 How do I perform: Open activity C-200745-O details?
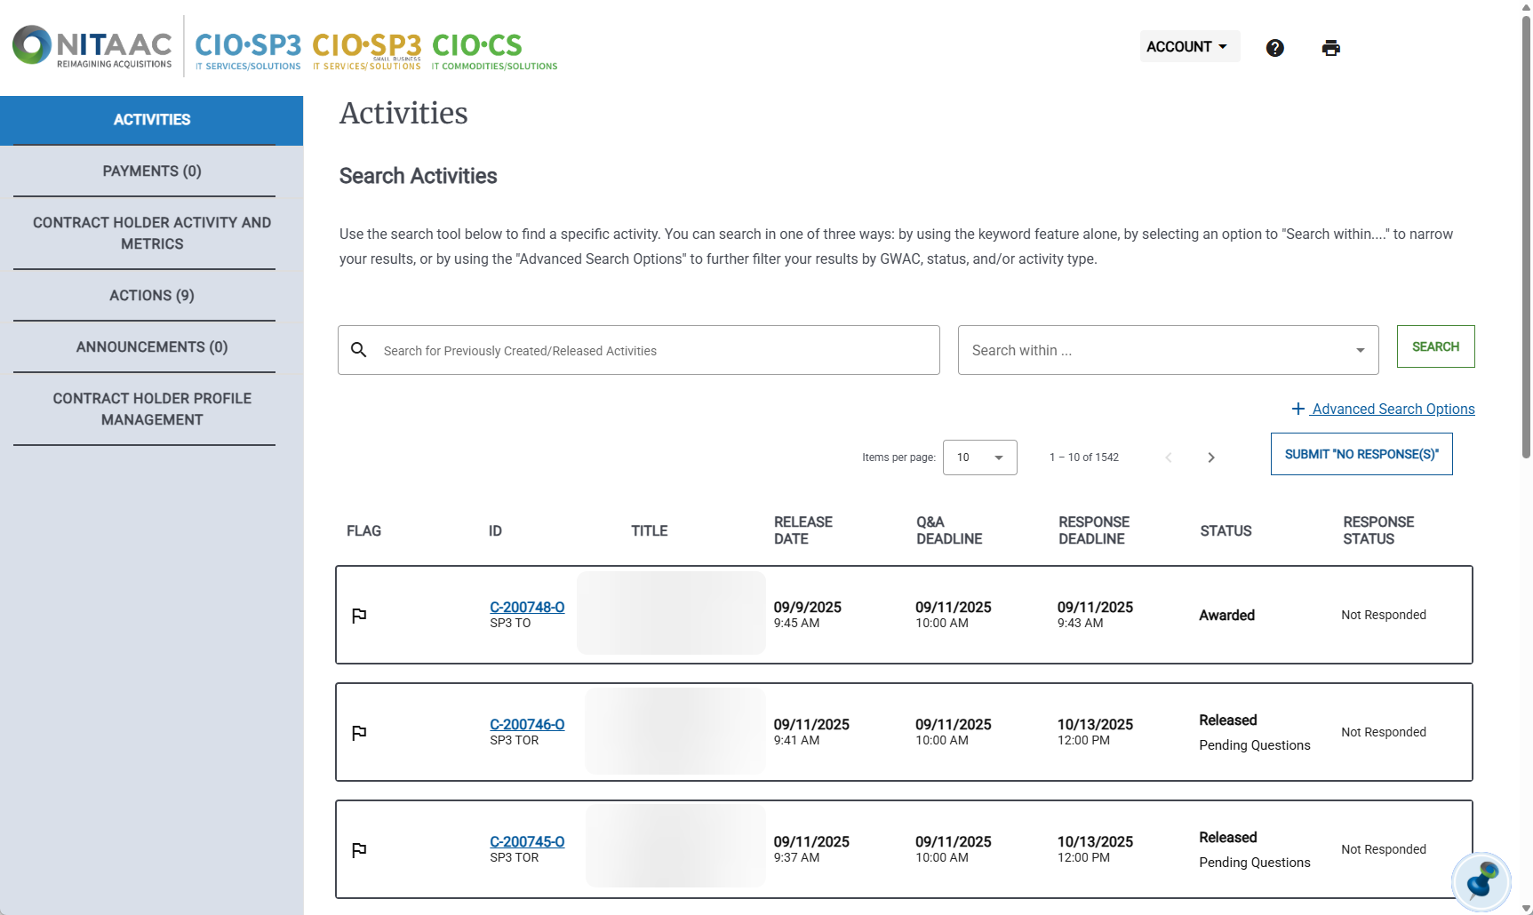coord(526,841)
